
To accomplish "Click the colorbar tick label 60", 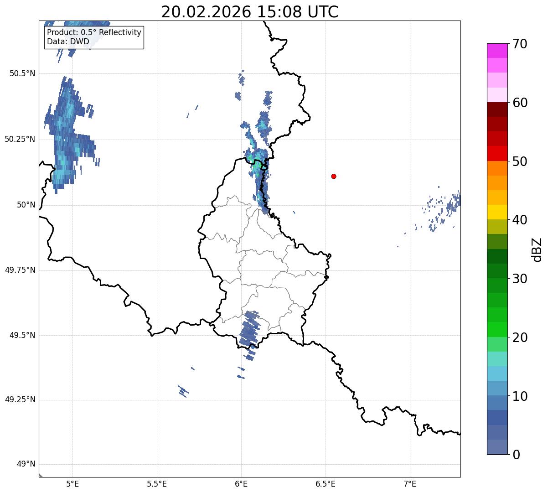I will [x=520, y=103].
